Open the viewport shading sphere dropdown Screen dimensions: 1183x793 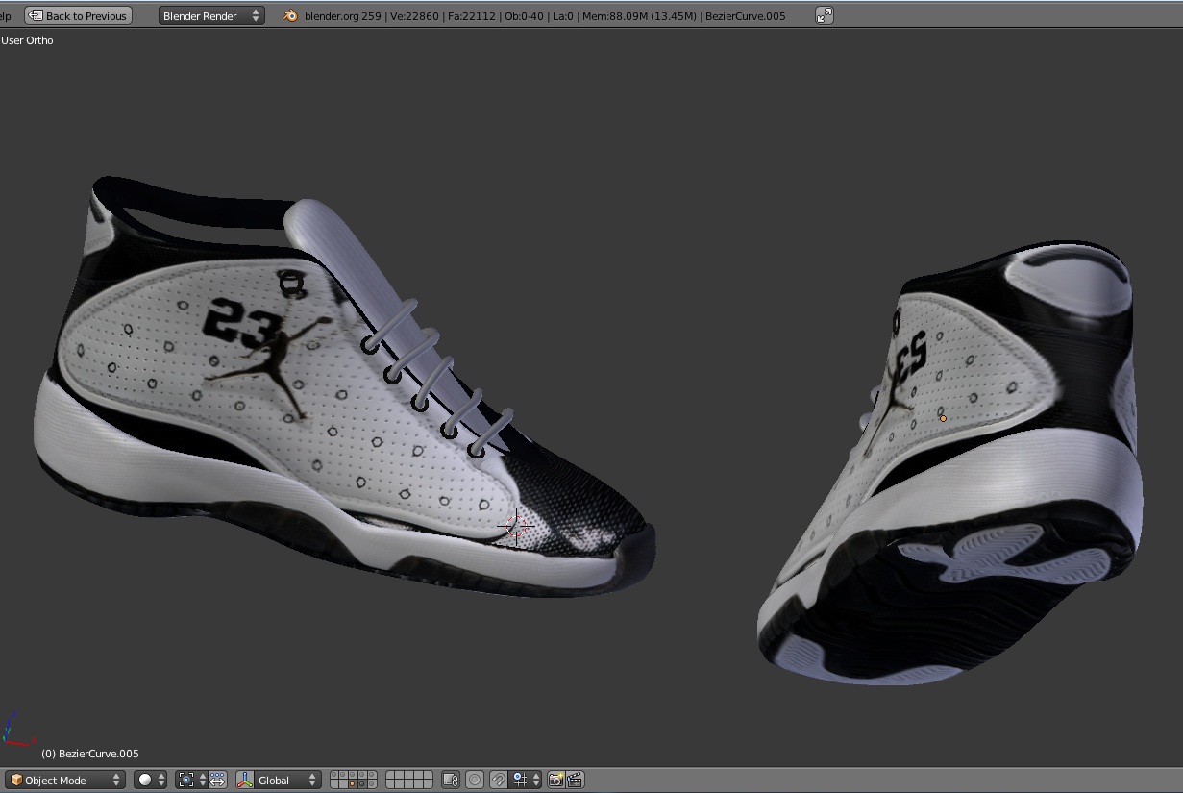coord(151,780)
